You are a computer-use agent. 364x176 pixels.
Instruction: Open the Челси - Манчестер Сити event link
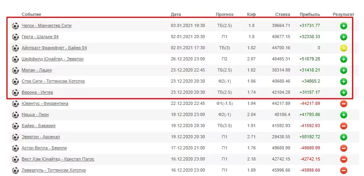47,25
